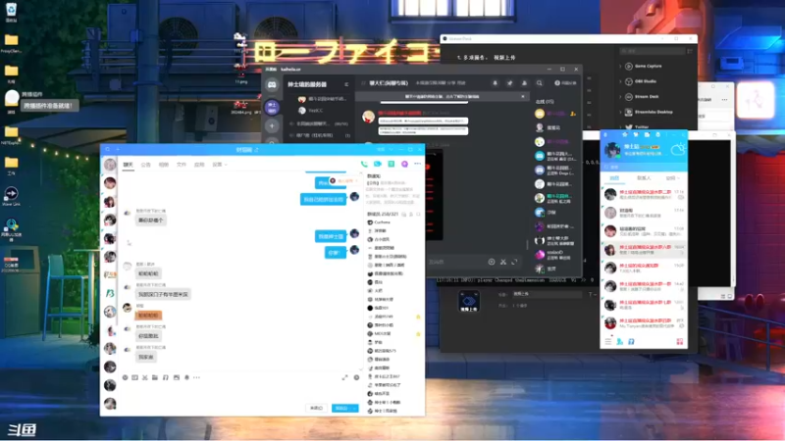Click the emoji icon in Kaiheila message box

click(492, 262)
